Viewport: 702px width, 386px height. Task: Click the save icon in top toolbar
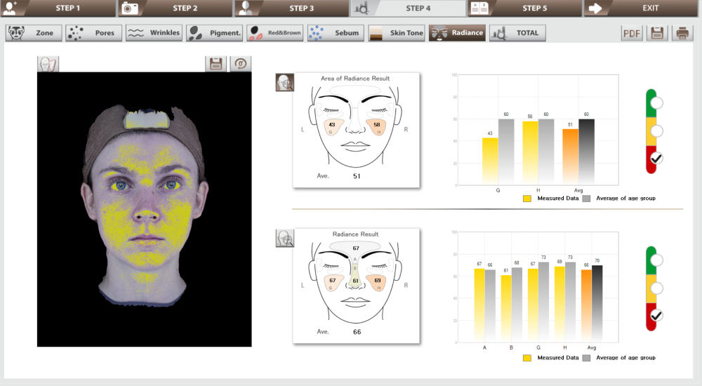(658, 33)
